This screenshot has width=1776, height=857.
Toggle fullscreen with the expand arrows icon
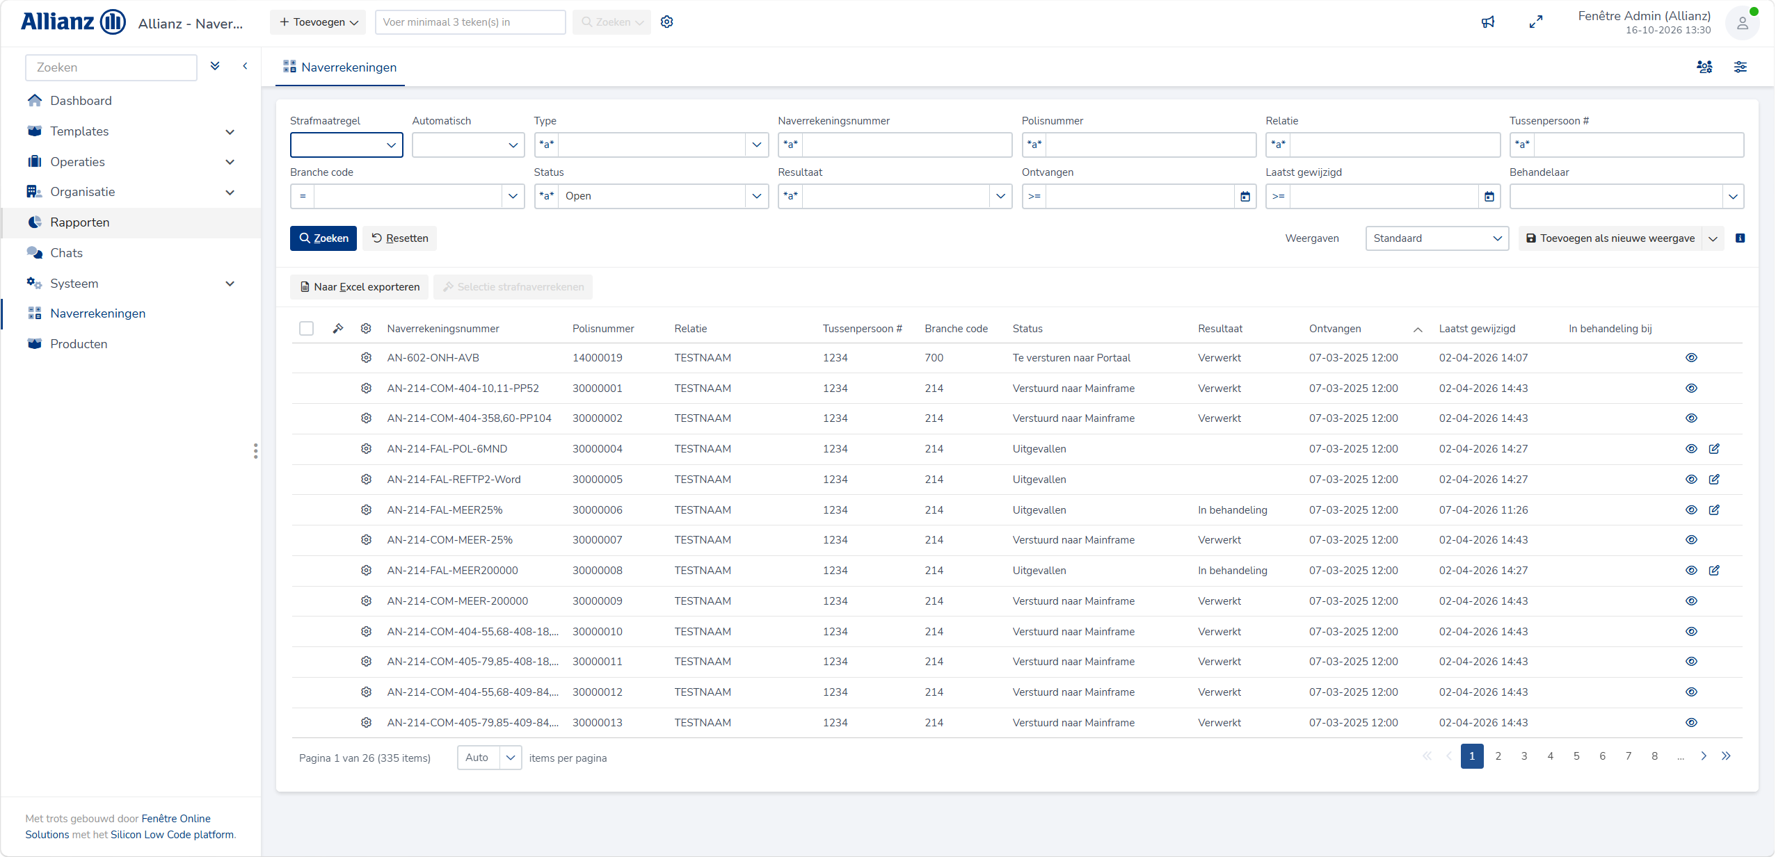coord(1536,22)
